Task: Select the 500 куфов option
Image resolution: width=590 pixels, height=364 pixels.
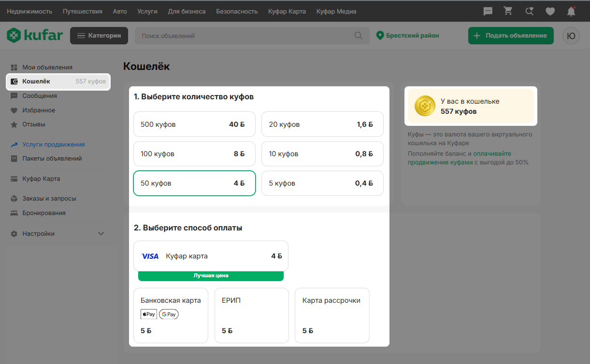Action: [x=194, y=124]
